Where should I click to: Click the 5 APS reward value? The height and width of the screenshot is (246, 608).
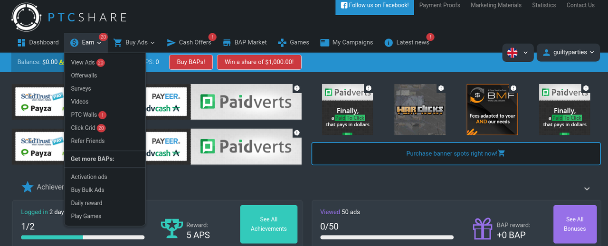click(198, 235)
